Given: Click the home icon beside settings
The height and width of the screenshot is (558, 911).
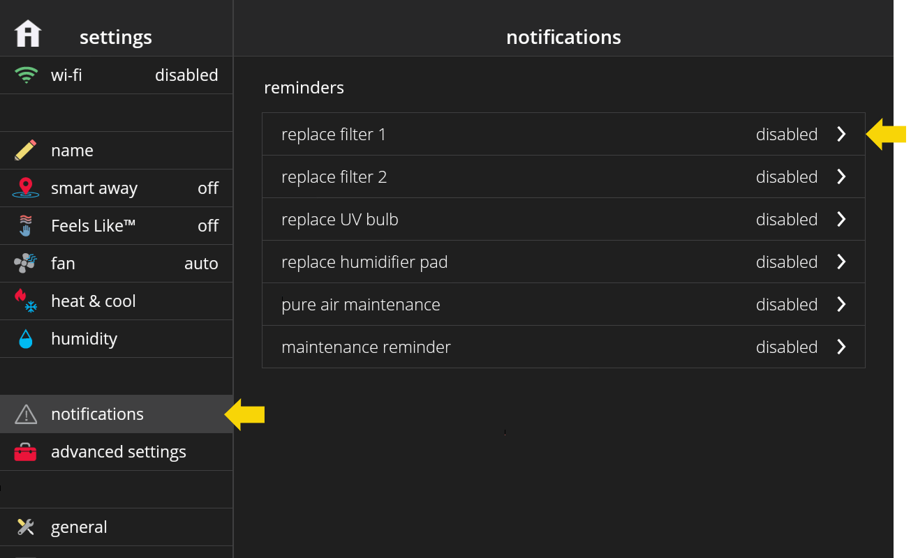Looking at the screenshot, I should [28, 33].
